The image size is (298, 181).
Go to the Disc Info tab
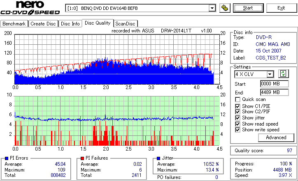pyautogui.click(x=70, y=24)
